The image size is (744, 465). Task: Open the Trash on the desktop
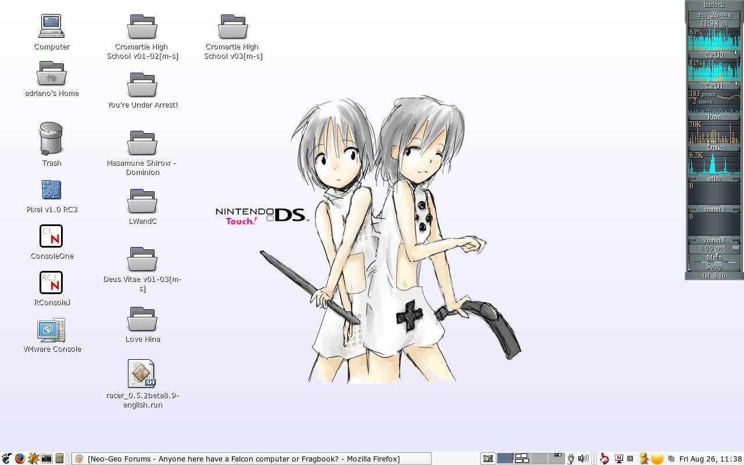(x=51, y=139)
